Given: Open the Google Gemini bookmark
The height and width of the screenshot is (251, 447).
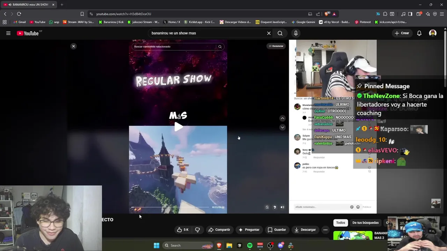Looking at the screenshot, I should (x=303, y=22).
